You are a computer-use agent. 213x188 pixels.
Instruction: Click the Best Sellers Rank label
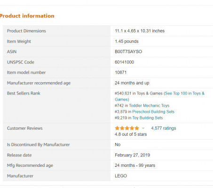coord(24,93)
